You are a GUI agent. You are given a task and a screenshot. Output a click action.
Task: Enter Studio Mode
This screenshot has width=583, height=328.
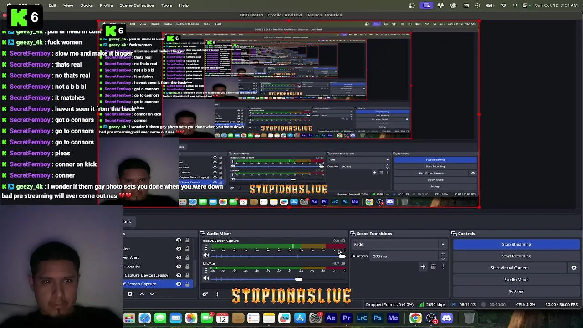[x=516, y=280]
